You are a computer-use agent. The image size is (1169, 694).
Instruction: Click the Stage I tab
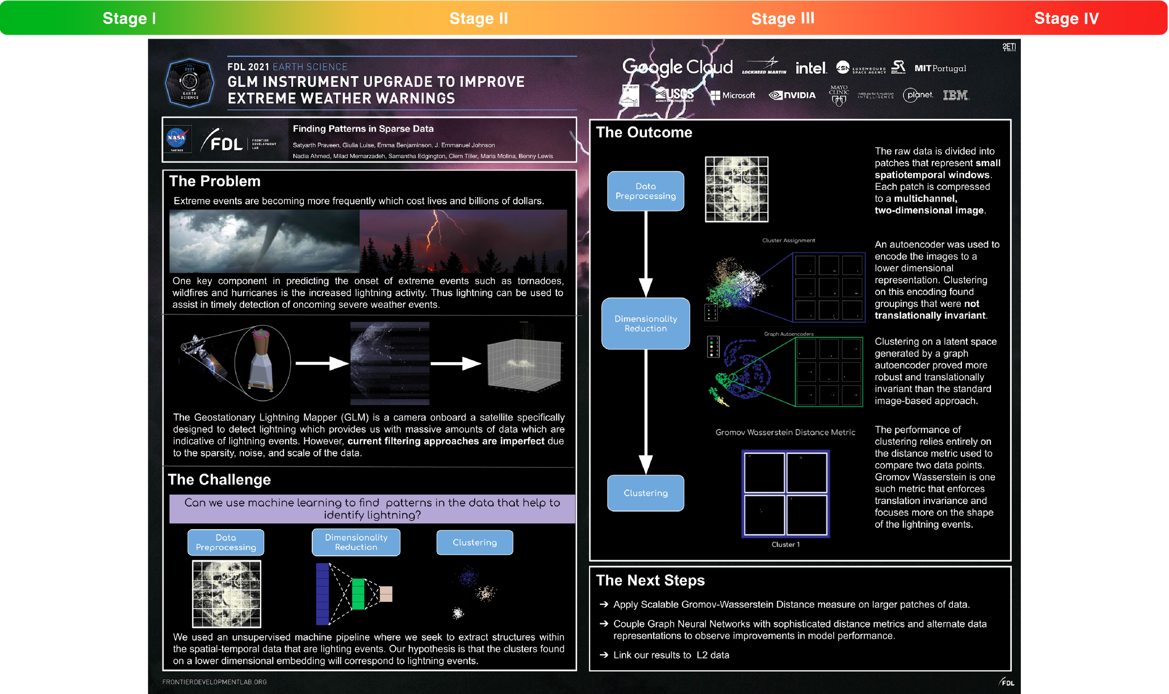pyautogui.click(x=129, y=18)
